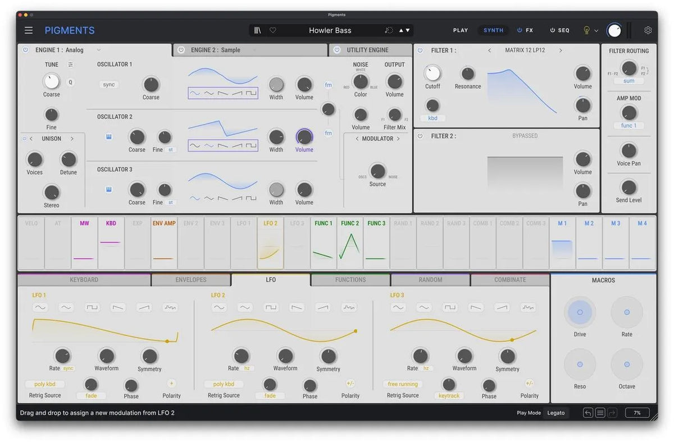Advance Filter 1 type with the right chevron
The width and height of the screenshot is (674, 442).
pyautogui.click(x=560, y=50)
